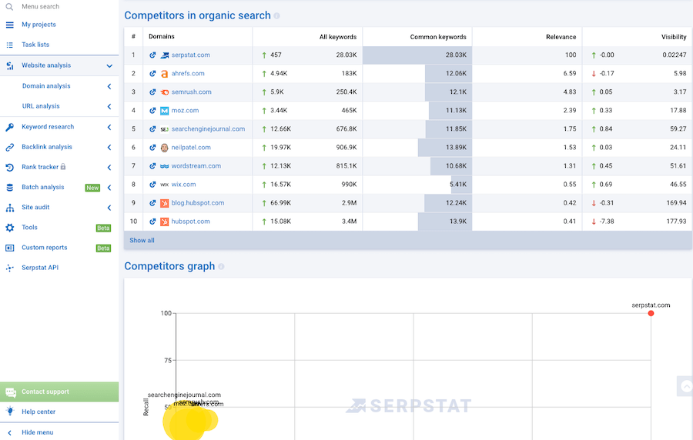The width and height of the screenshot is (693, 440).
Task: Click the Keyword research key icon
Action: pyautogui.click(x=10, y=127)
